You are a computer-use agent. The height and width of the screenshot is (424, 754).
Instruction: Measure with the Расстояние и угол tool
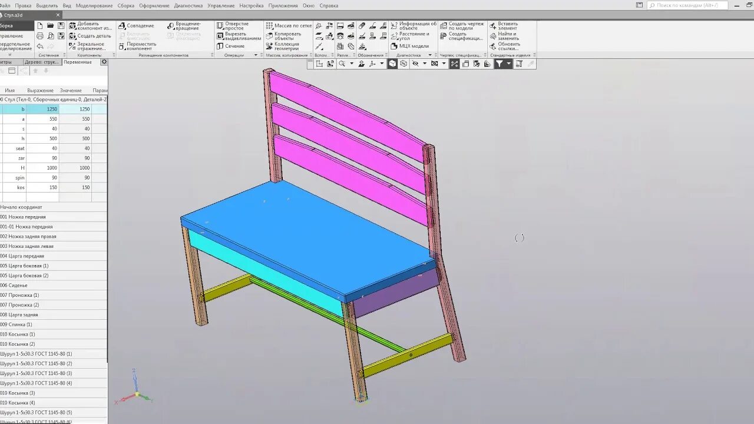410,36
